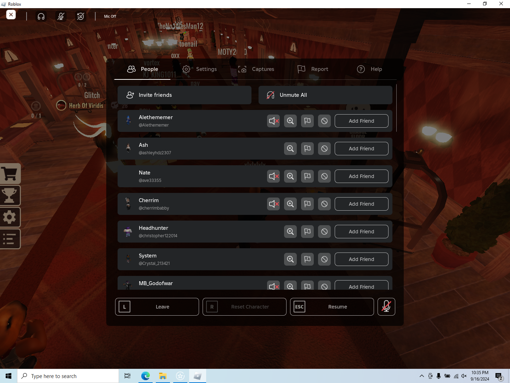Screen dimensions: 510x383
Task: Open the Windows Start menu
Action: point(8,376)
